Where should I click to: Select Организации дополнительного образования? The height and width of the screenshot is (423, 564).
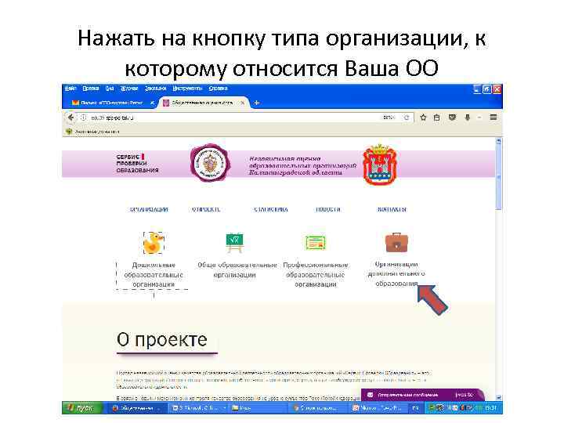396,273
